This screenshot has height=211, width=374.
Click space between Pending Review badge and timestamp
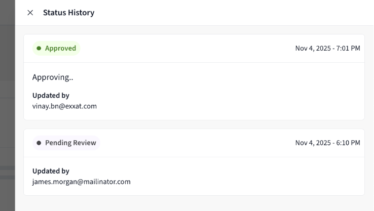[x=198, y=143]
